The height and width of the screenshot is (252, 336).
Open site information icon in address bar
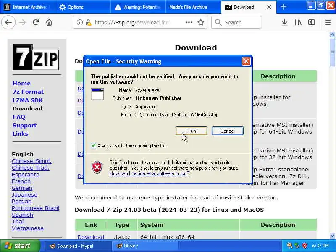(x=79, y=22)
